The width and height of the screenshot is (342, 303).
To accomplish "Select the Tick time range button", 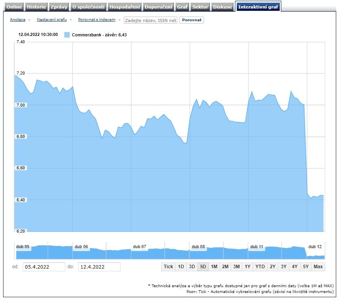I will tap(168, 267).
